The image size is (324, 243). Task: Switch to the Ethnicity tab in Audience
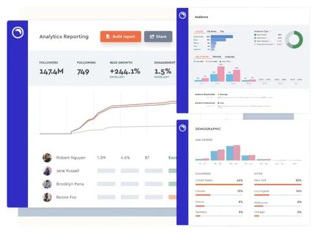tap(217, 56)
